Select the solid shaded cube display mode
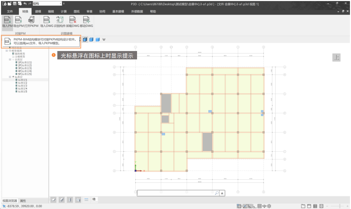 pos(98,39)
